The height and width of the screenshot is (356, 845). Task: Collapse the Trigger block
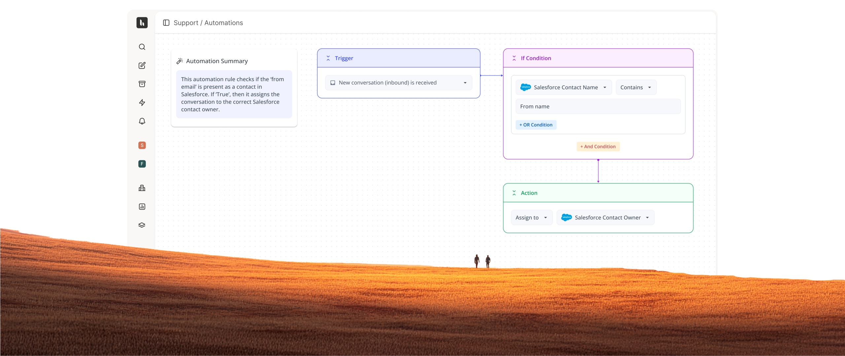pos(328,58)
